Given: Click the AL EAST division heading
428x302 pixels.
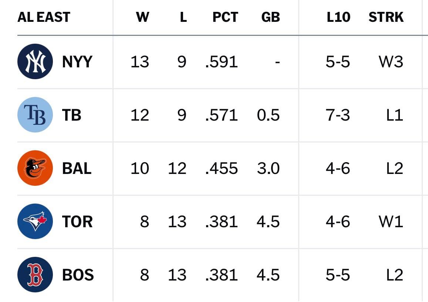Looking at the screenshot, I should (44, 17).
